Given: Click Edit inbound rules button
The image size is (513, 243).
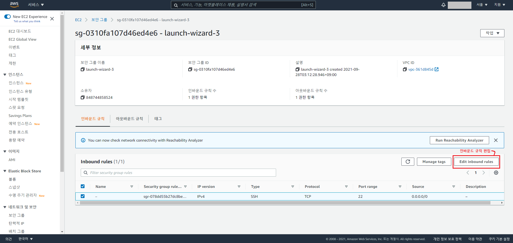Looking at the screenshot, I should (476, 162).
